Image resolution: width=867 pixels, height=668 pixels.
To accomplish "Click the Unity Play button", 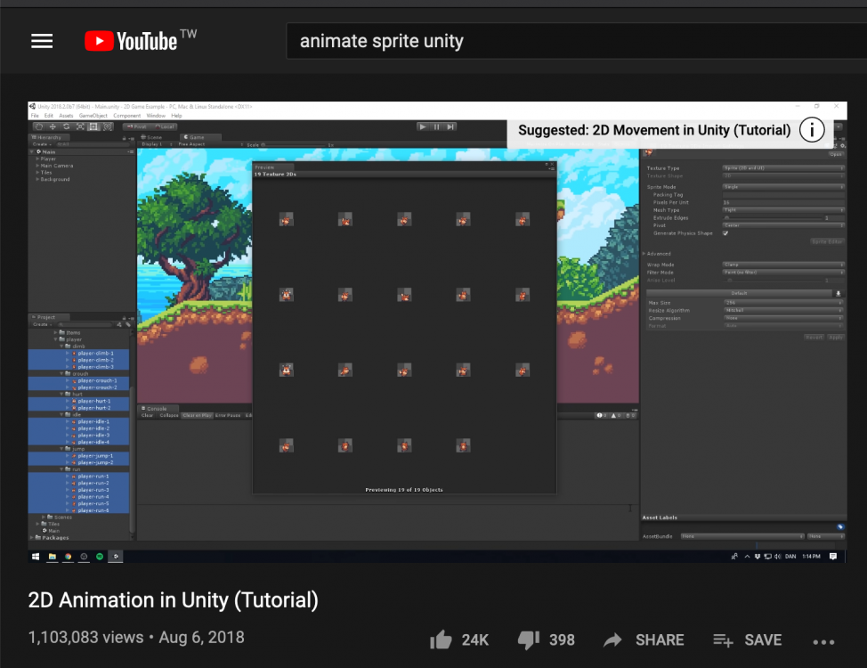I will tap(423, 126).
